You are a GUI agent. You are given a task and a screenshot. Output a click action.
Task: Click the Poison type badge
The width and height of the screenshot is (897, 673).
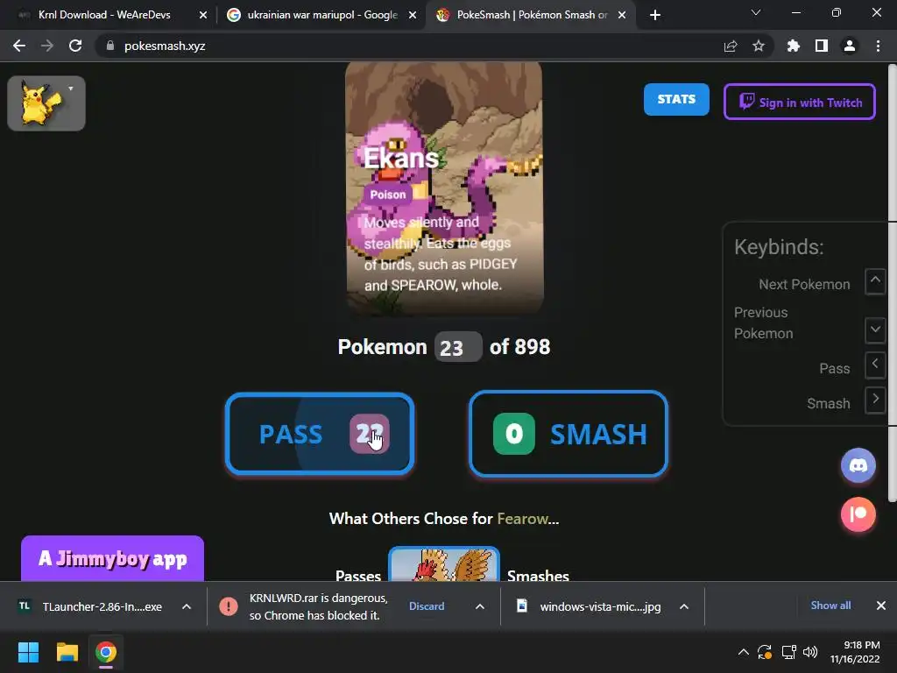click(x=388, y=195)
